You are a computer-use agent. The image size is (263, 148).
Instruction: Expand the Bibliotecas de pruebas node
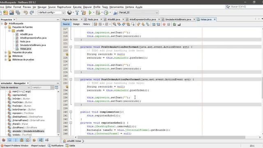coord(5,60)
